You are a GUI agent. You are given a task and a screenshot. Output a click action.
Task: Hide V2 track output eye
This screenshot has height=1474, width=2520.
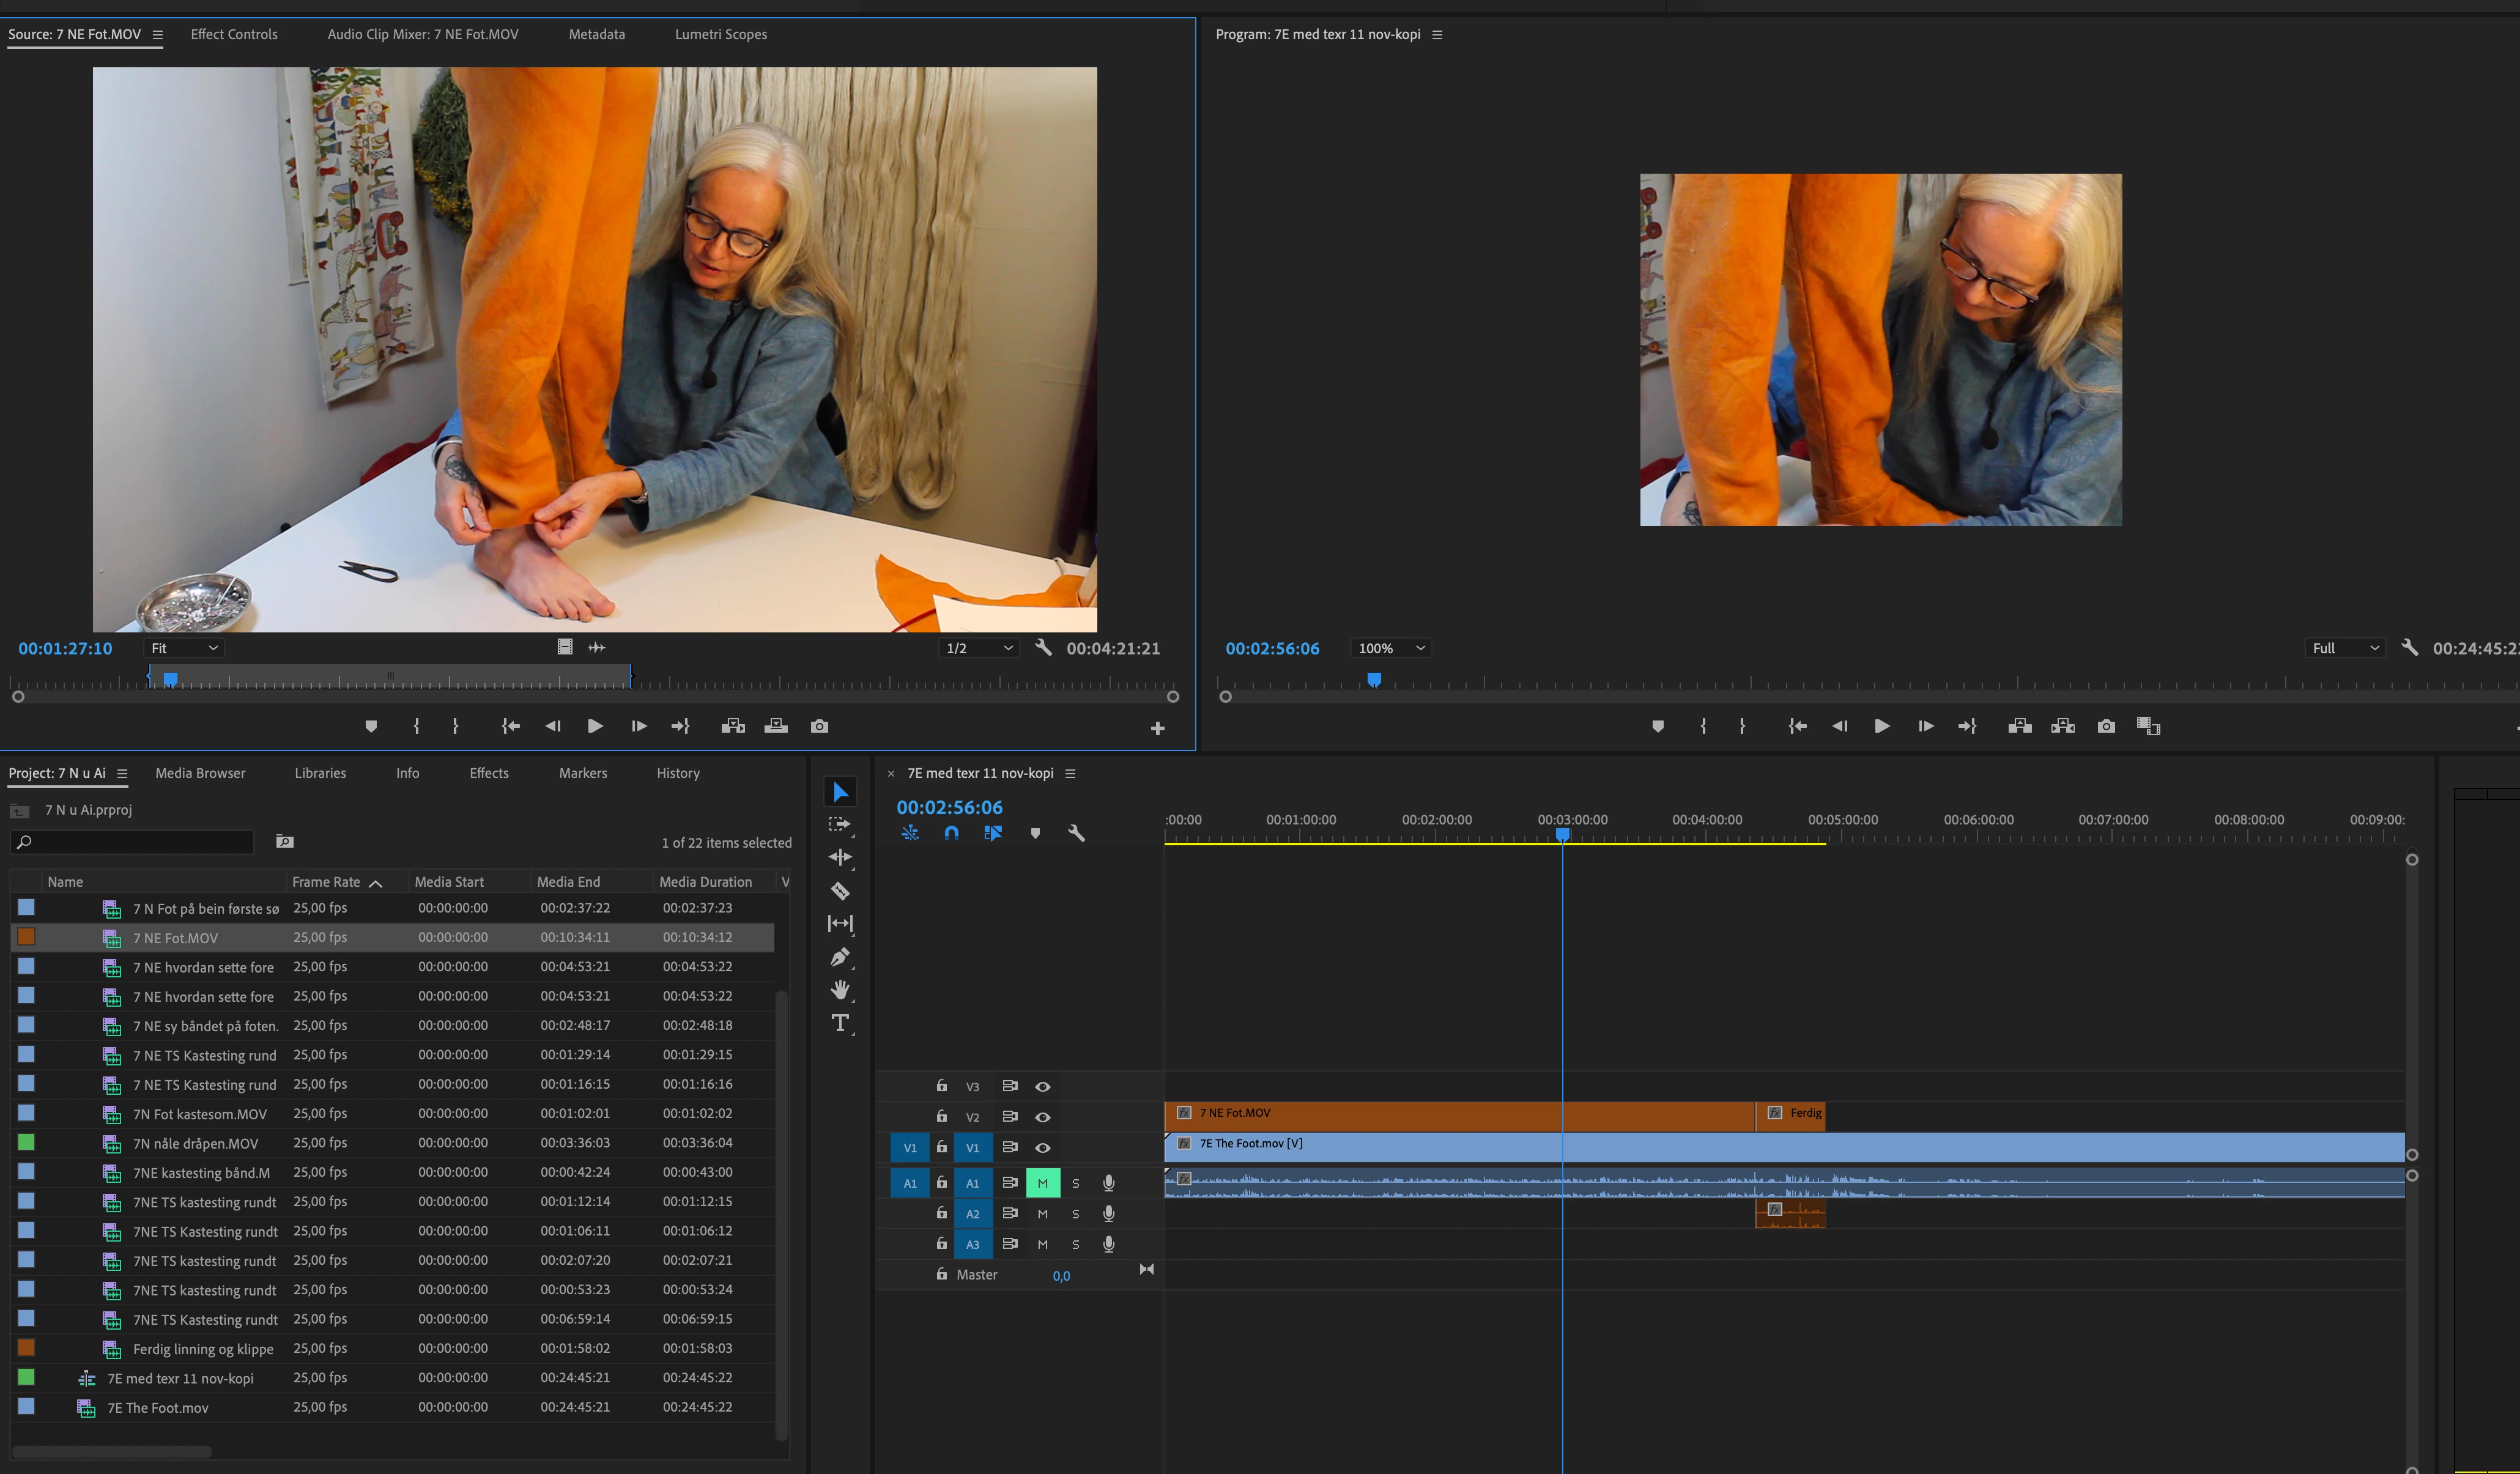tap(1042, 1117)
